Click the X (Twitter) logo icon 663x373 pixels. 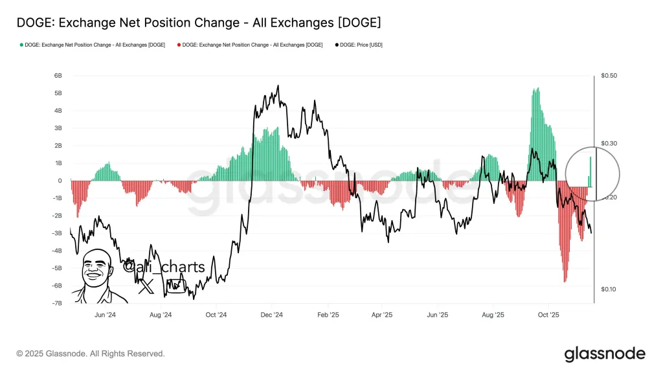tap(146, 286)
